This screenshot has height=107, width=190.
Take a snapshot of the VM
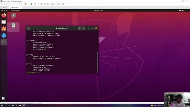(x=35, y=4)
